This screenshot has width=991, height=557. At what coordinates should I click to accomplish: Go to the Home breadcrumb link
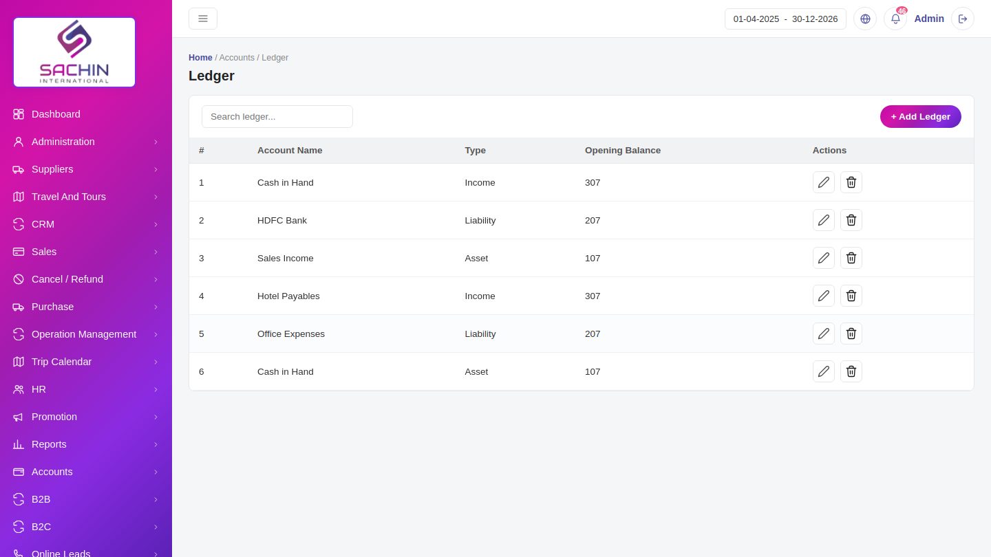[200, 58]
